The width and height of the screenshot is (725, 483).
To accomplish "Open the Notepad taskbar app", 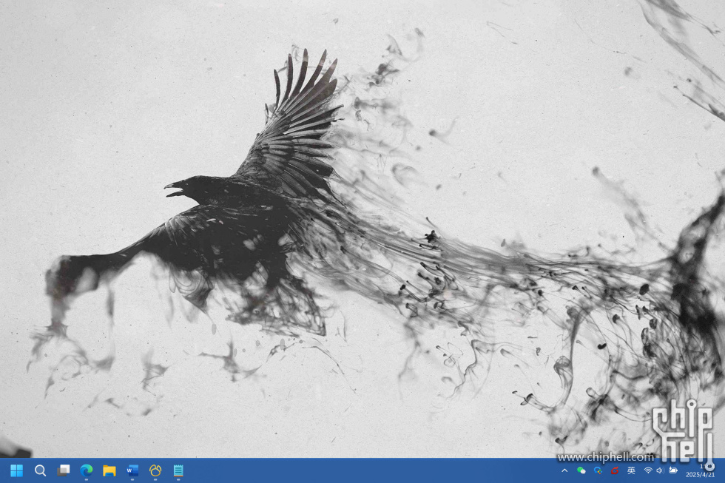I will [x=178, y=470].
